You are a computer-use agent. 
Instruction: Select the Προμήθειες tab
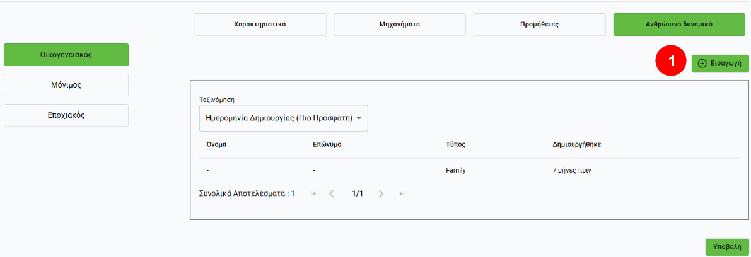(x=539, y=25)
